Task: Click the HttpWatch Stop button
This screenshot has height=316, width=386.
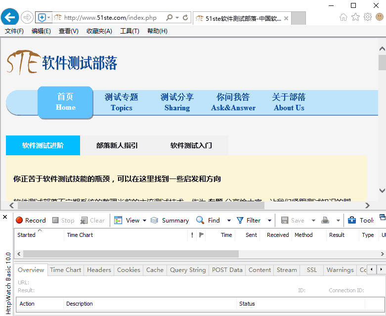Action: 63,220
